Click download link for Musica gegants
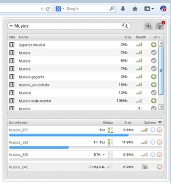The width and height of the screenshot is (171, 184). 154,77
